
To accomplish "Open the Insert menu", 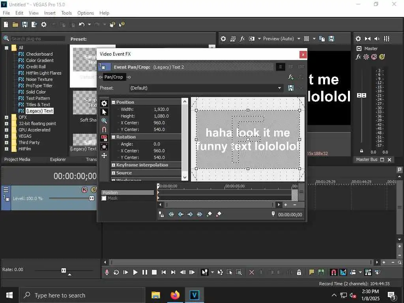I will tap(50, 13).
